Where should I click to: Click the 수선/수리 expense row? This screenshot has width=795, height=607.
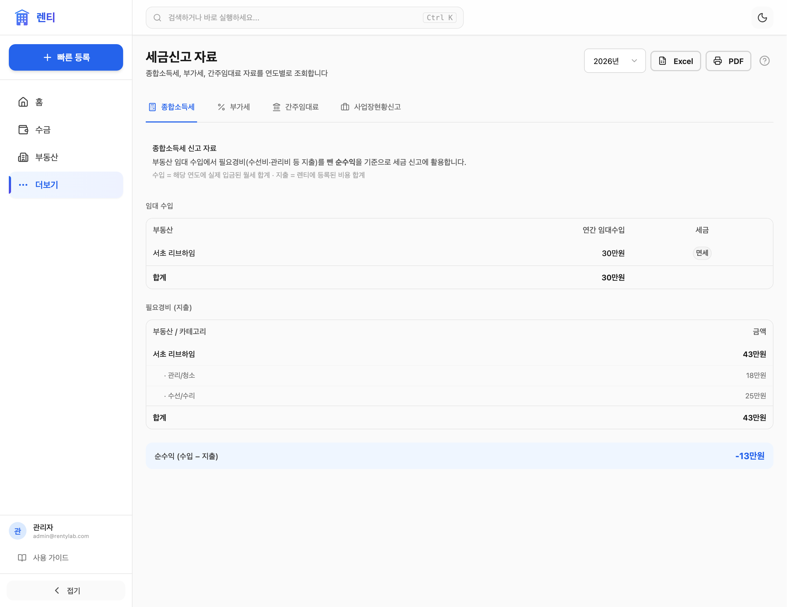point(459,396)
